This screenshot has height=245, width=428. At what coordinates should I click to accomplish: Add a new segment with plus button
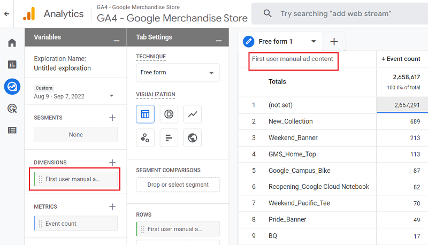(112, 118)
